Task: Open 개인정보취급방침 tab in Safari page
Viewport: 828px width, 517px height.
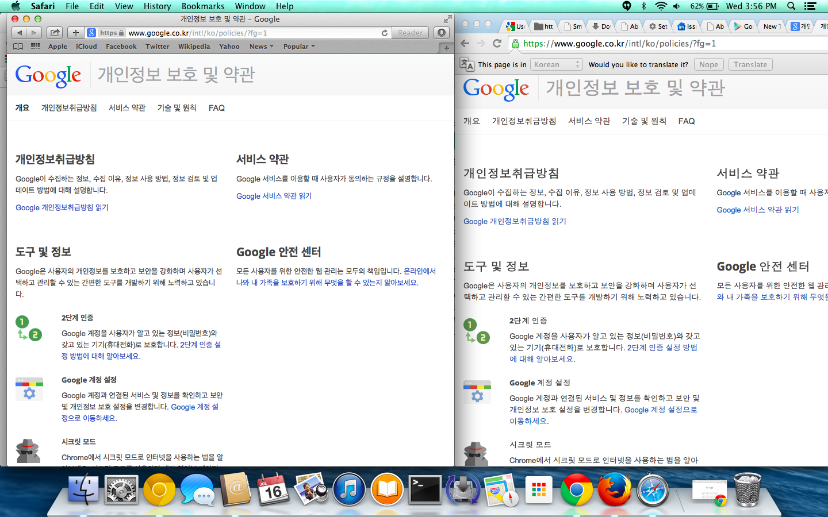Action: [69, 108]
